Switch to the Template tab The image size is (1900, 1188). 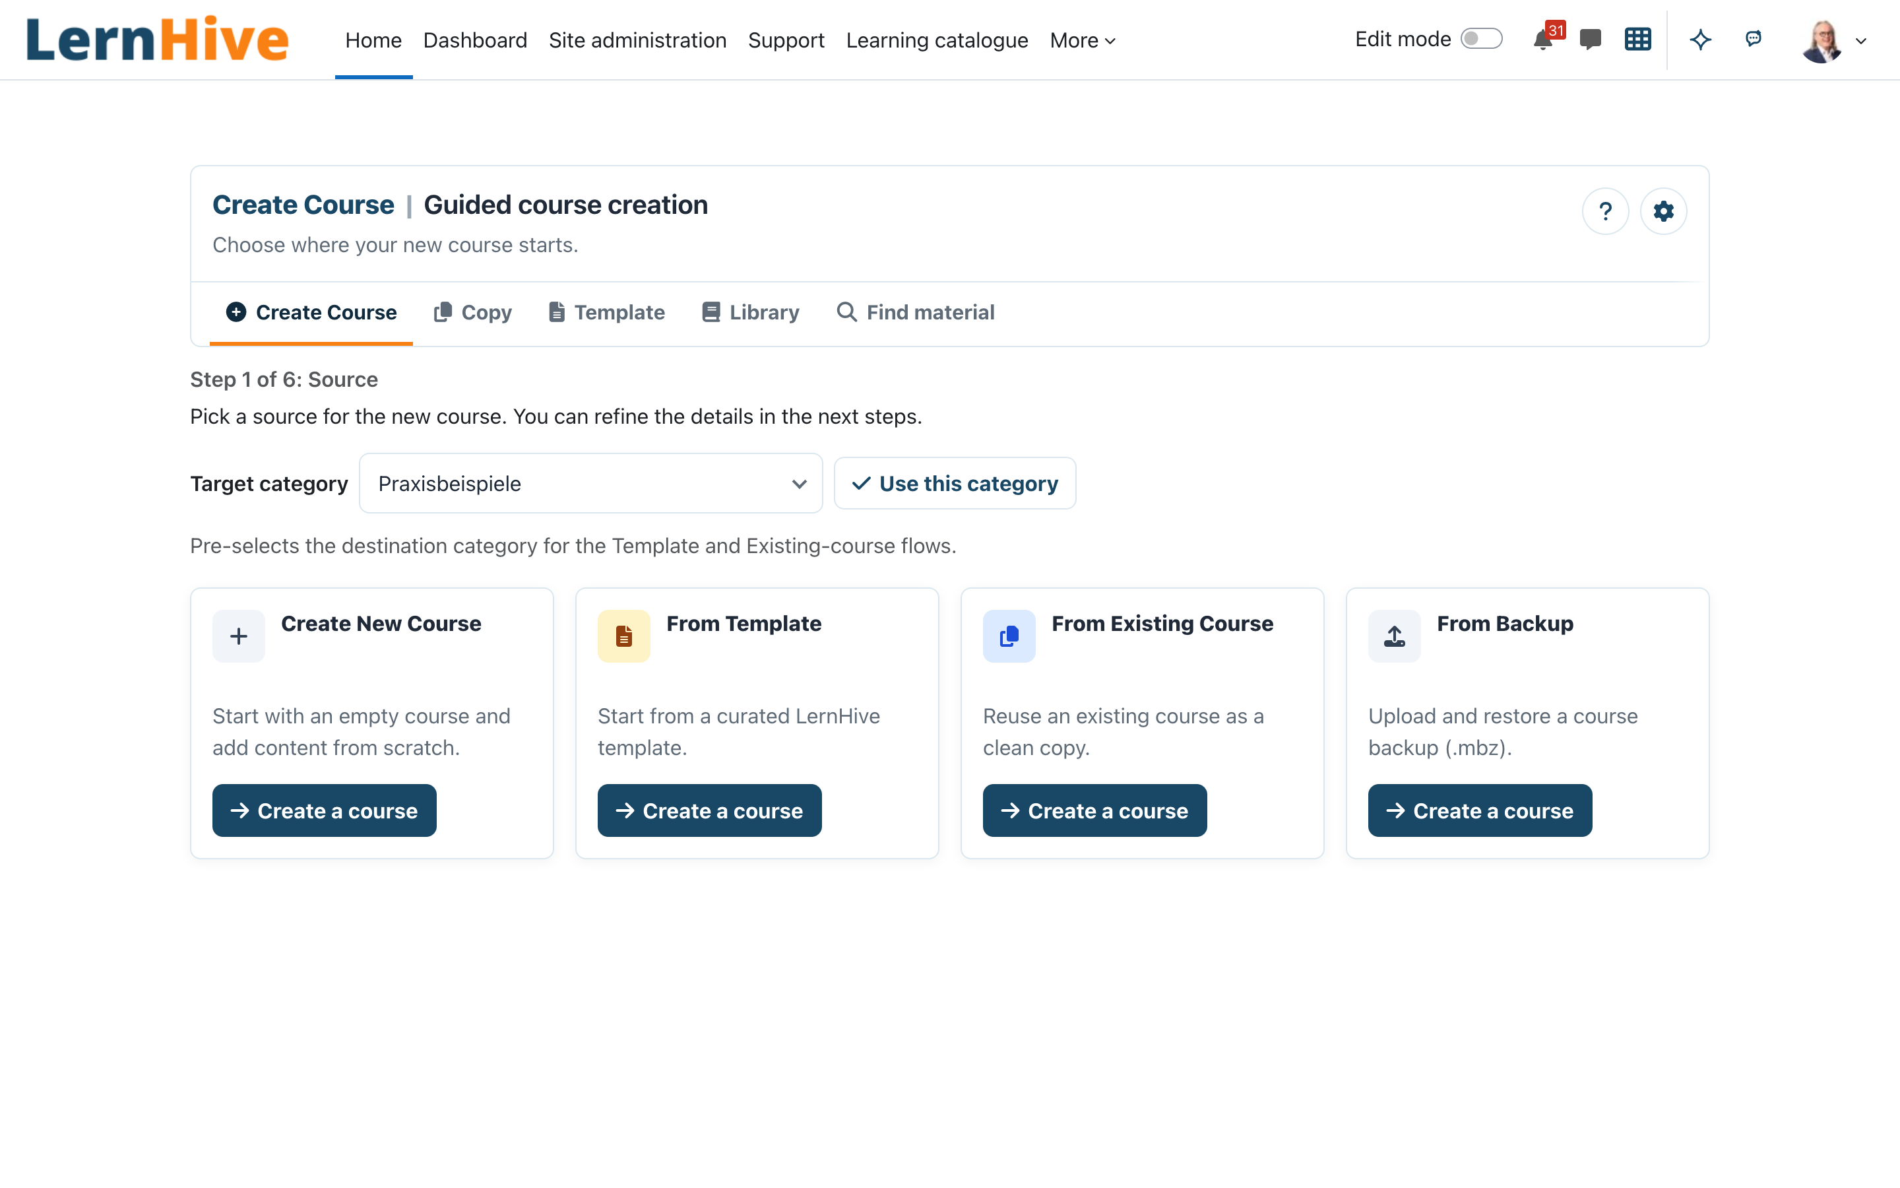[x=607, y=312]
